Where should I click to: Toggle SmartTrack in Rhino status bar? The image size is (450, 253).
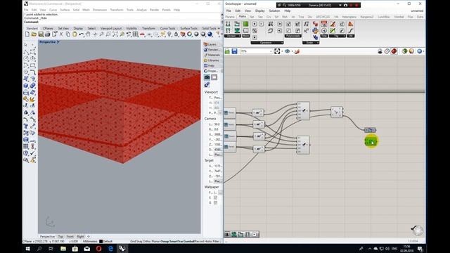click(x=176, y=241)
